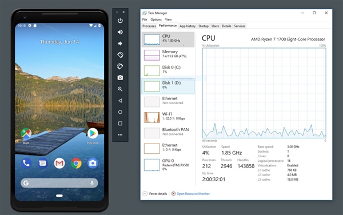Screen dimensions: 343x215
Task: Tap the emulator home circle button
Action: click(x=120, y=112)
